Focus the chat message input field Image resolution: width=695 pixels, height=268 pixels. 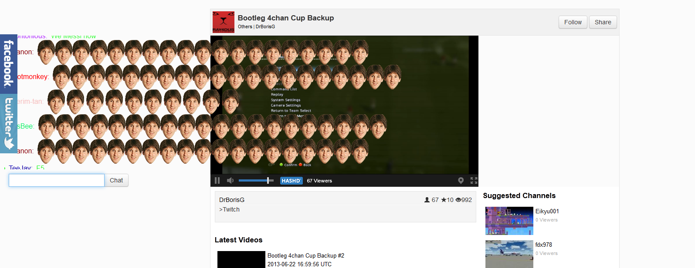pos(57,180)
